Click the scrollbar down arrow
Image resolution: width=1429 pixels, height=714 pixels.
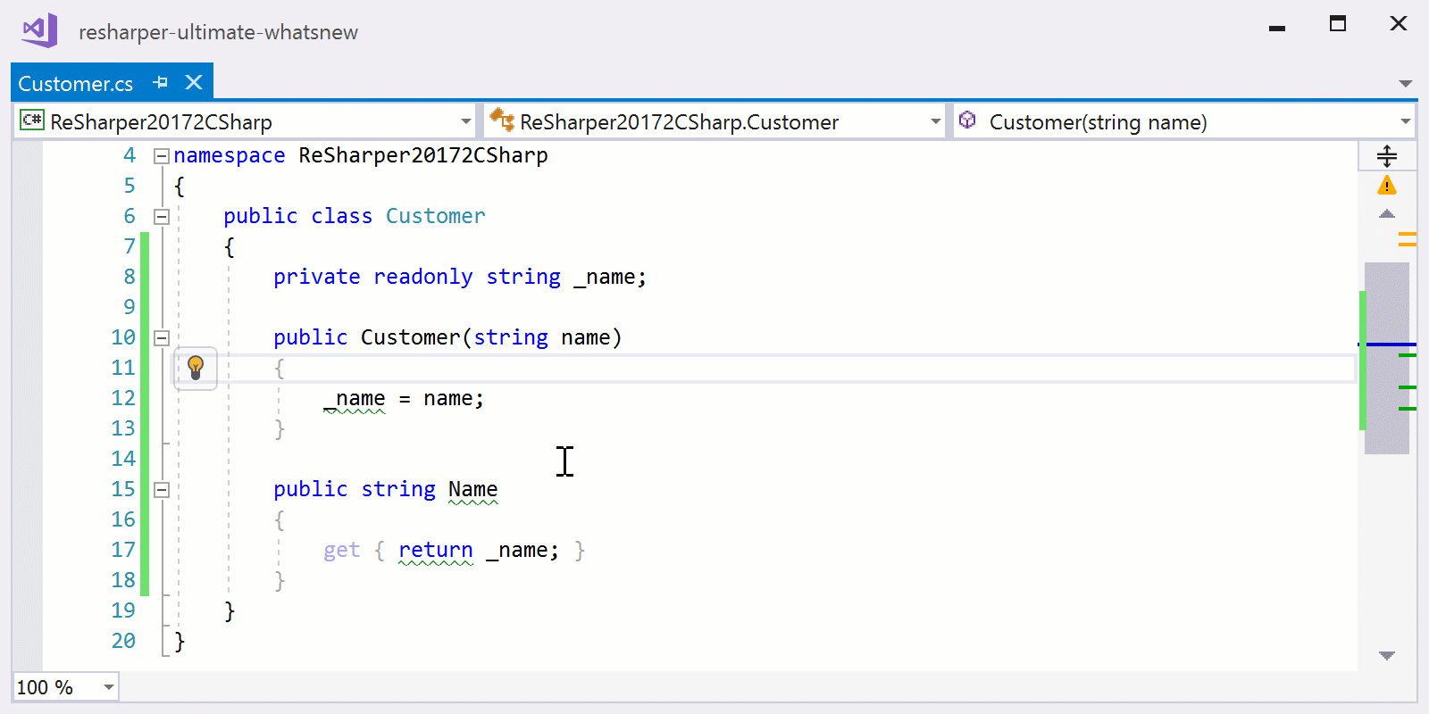(1386, 656)
